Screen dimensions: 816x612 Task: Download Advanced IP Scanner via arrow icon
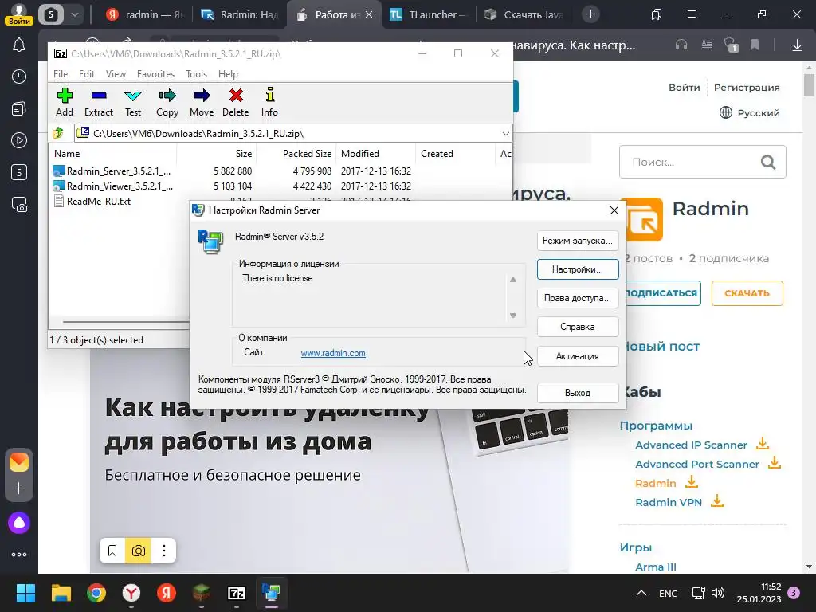pos(763,443)
